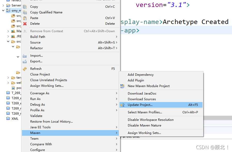Click the target folder icon
The width and height of the screenshot is (232, 152).
coord(13,78)
